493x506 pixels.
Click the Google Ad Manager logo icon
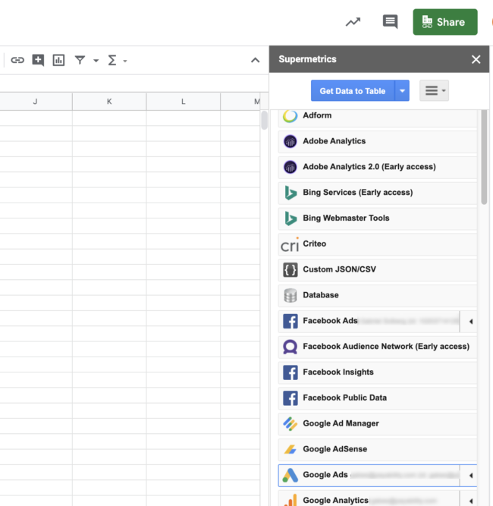coord(290,424)
